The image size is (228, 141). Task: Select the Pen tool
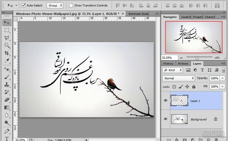7,131
